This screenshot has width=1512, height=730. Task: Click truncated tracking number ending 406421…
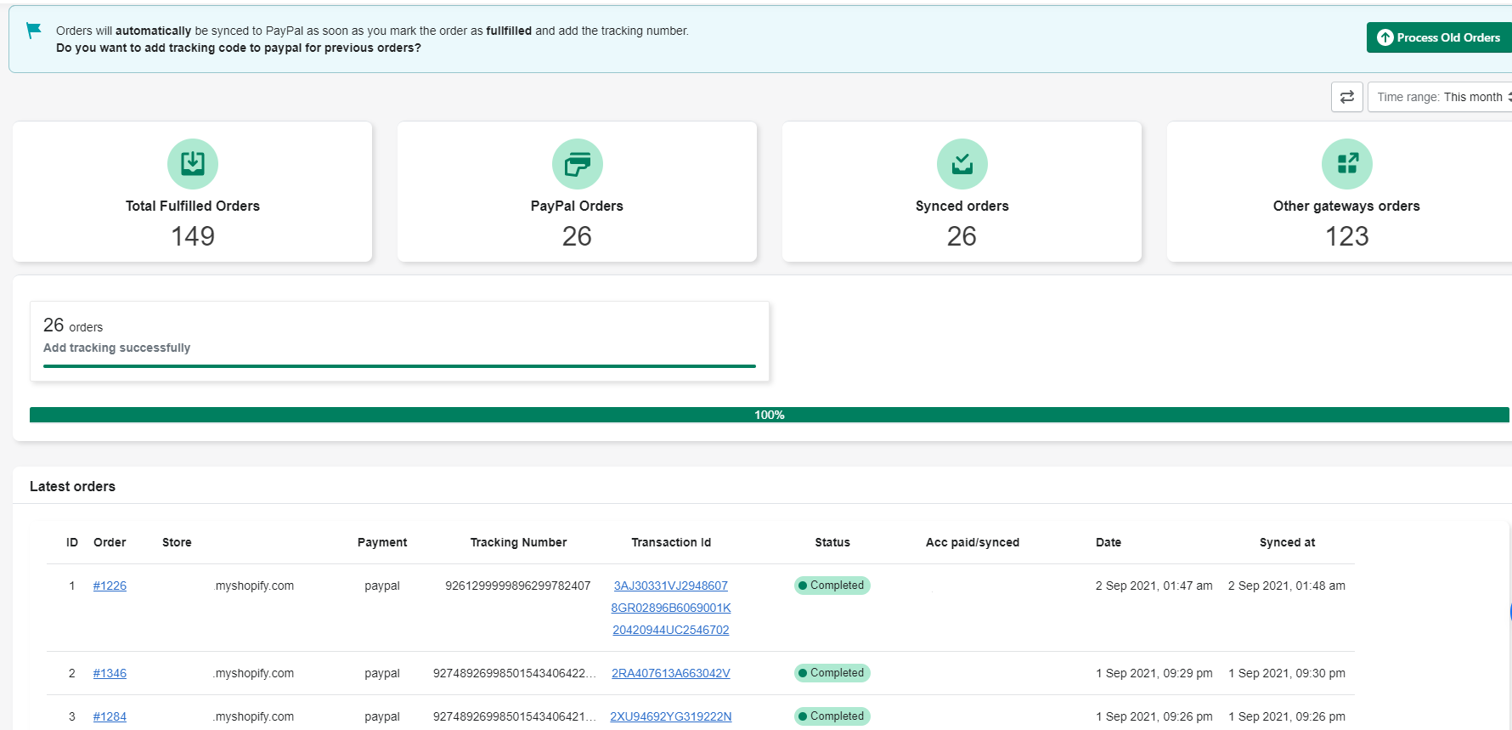(515, 716)
